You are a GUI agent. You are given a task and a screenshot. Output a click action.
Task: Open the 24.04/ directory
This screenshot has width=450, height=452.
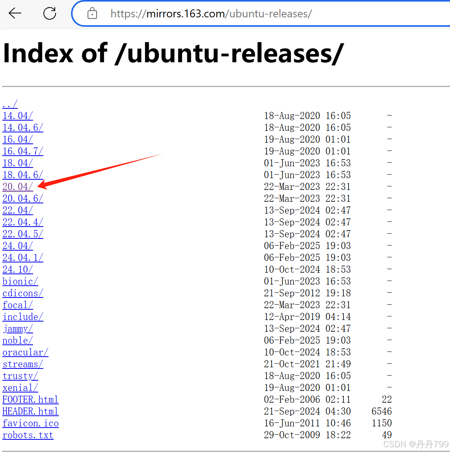coord(18,246)
